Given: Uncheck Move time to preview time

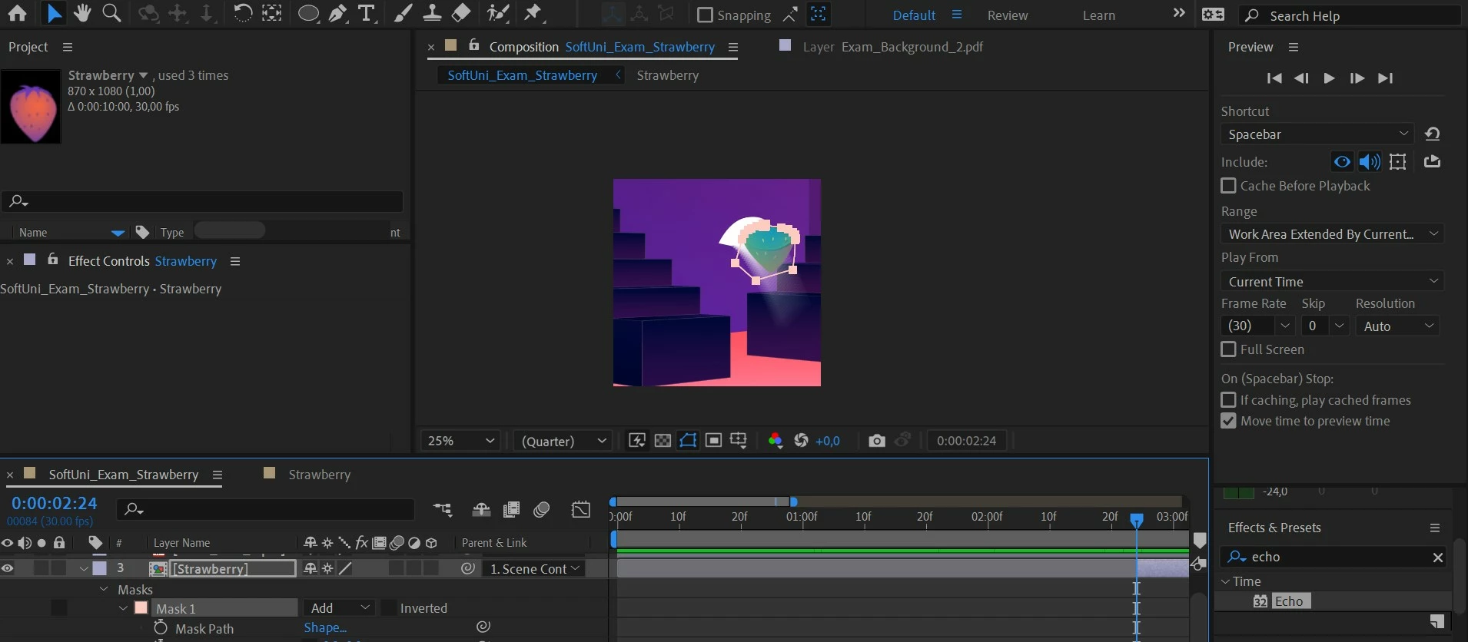Looking at the screenshot, I should pyautogui.click(x=1229, y=421).
